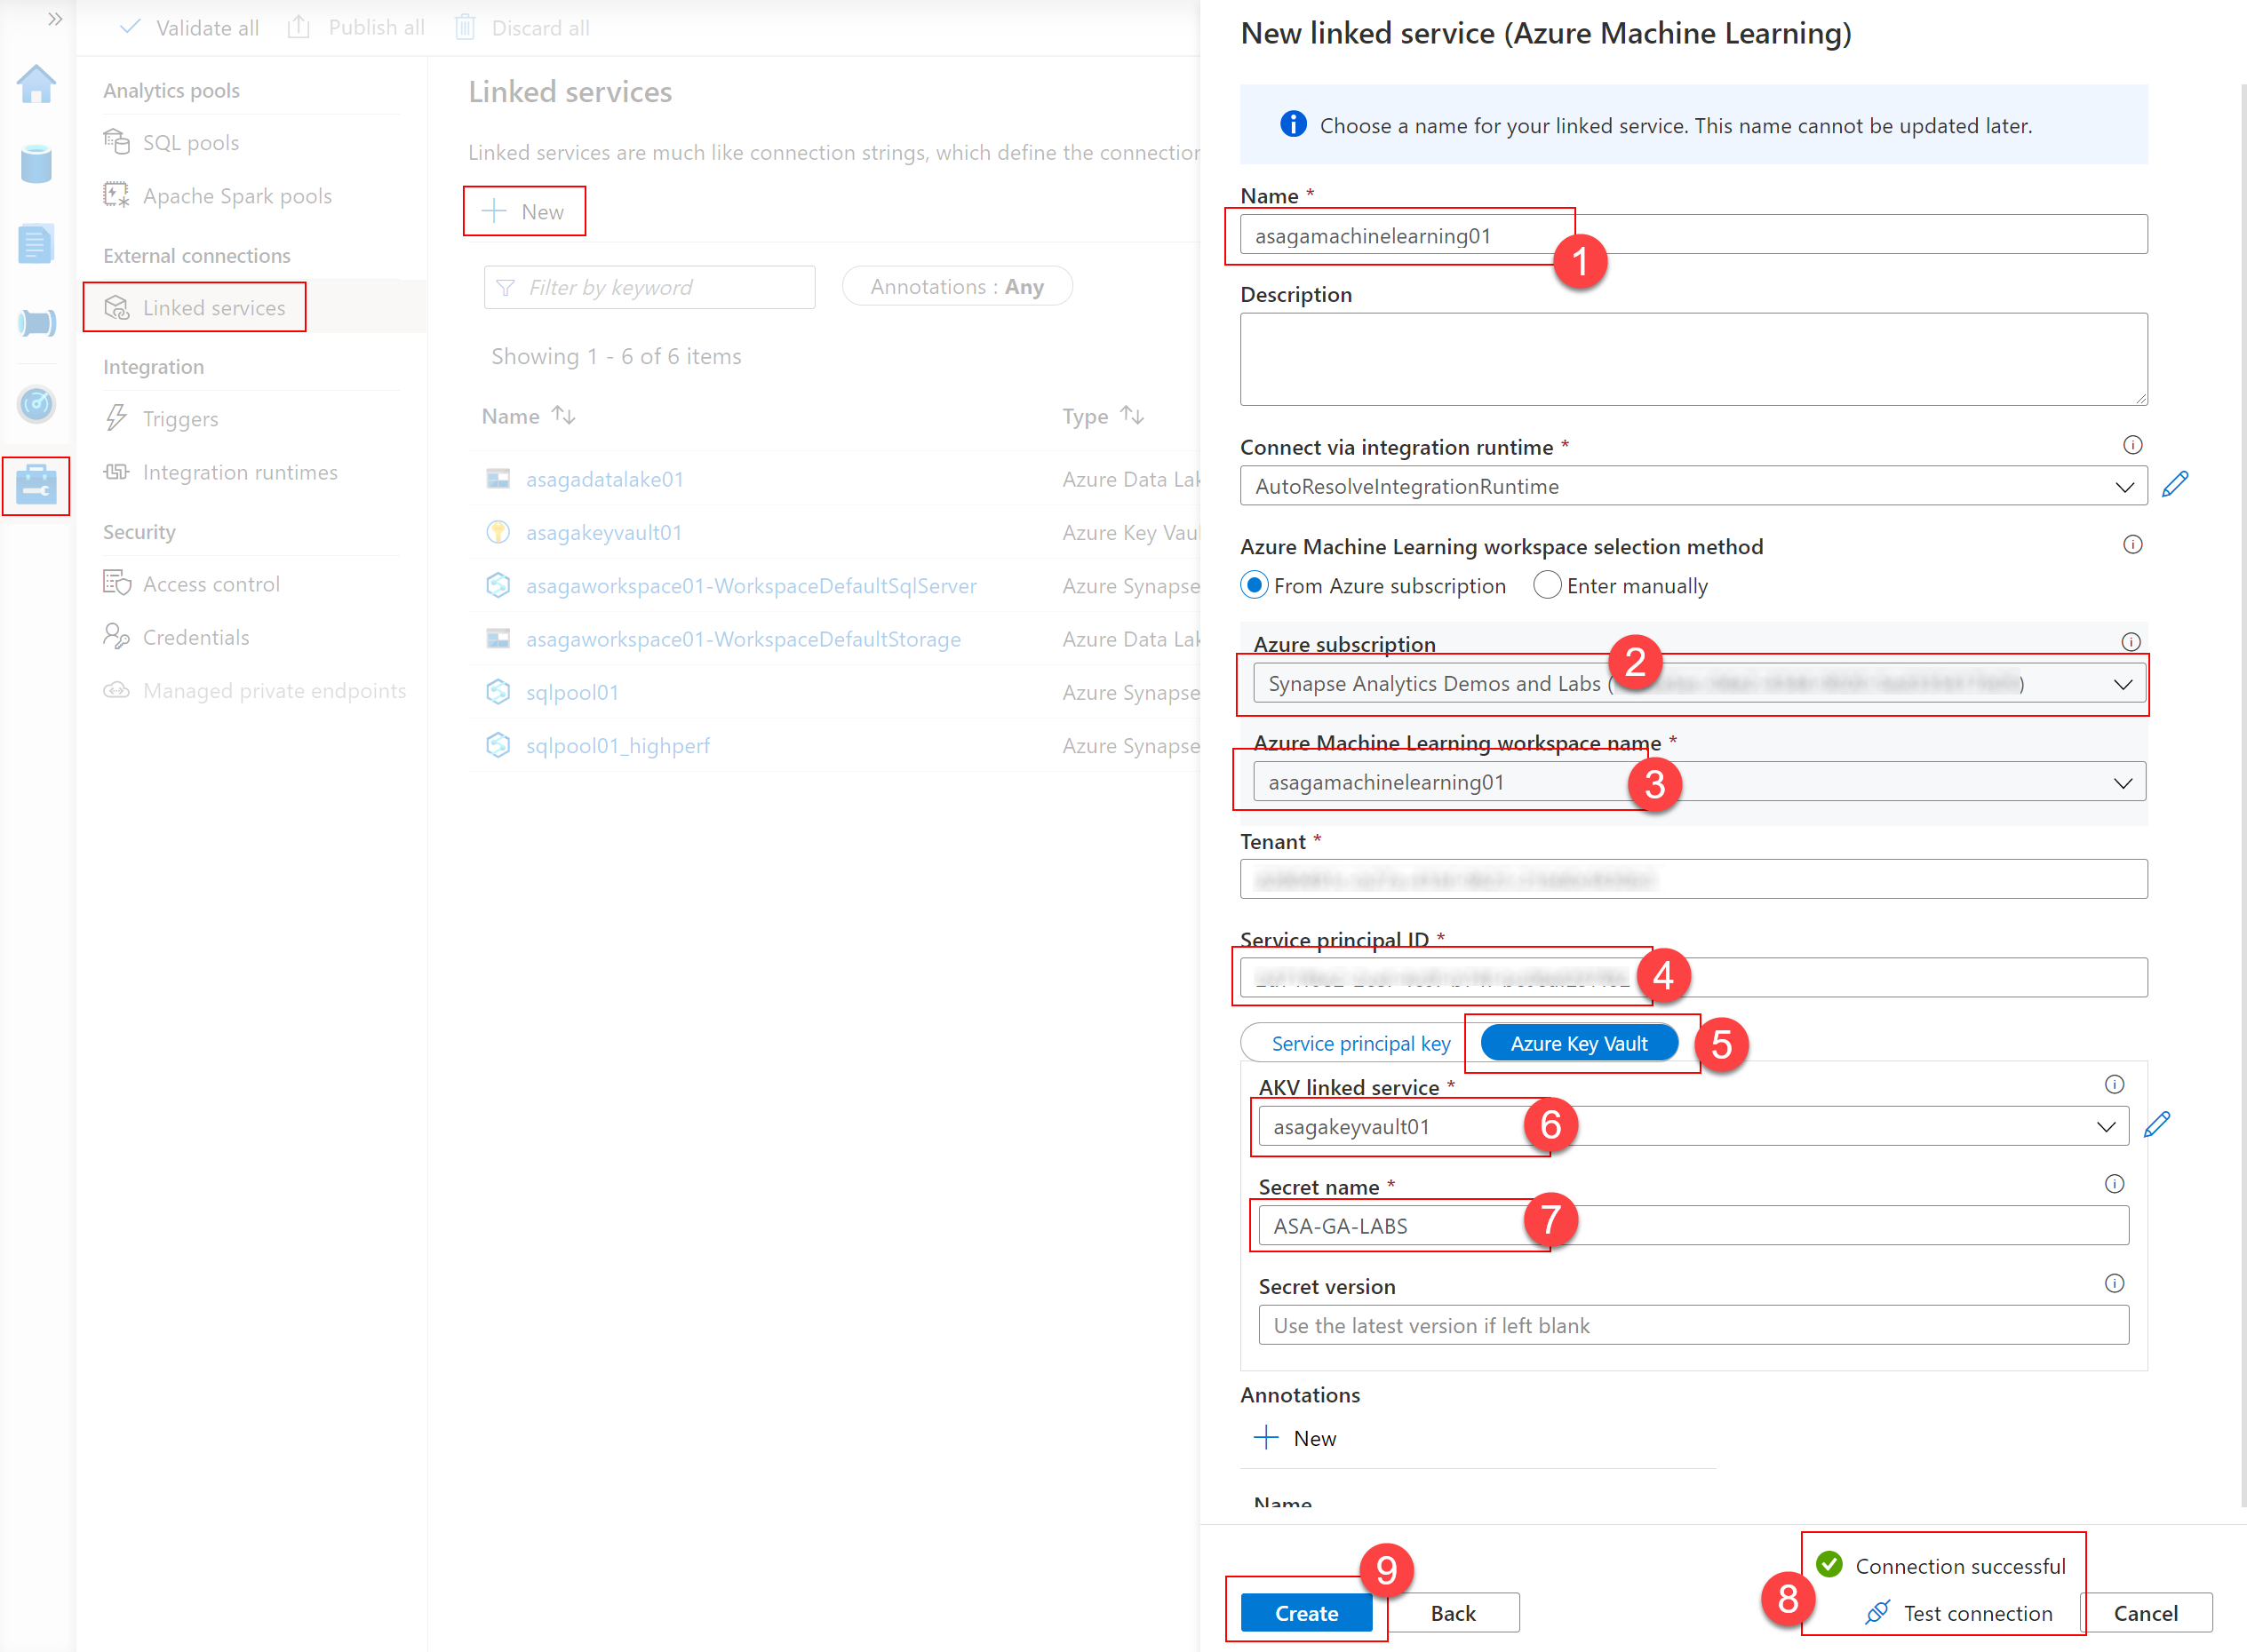The image size is (2247, 1652).
Task: Open the Monitor hub gauge icon
Action: tap(36, 404)
